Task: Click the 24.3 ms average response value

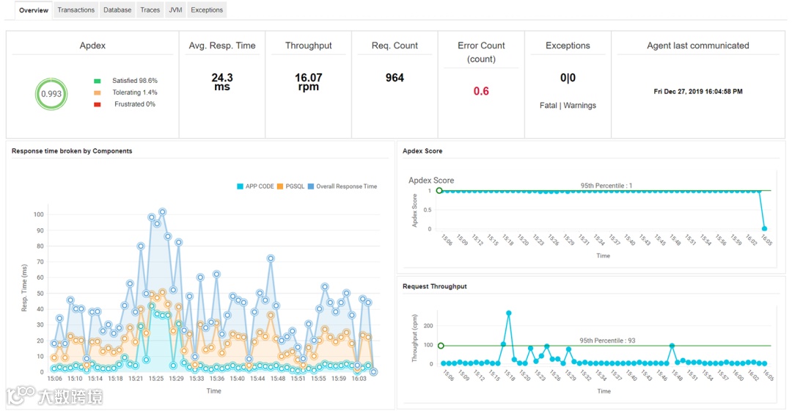Action: (222, 82)
